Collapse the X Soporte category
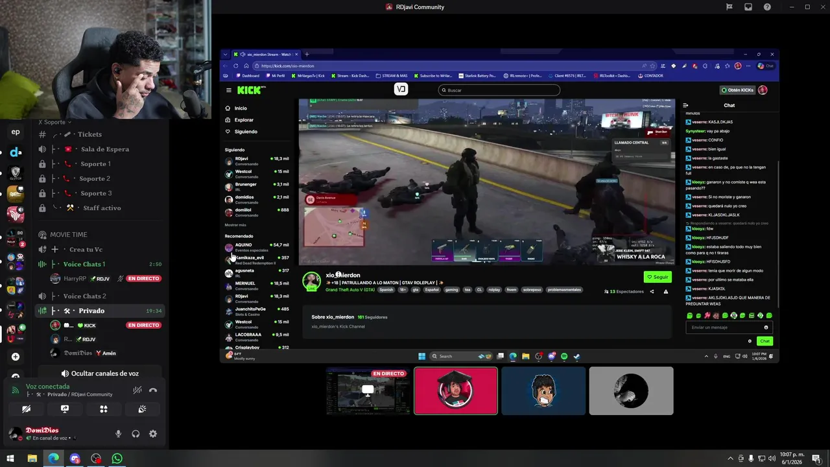Viewport: 830px width, 467px height. pos(55,122)
